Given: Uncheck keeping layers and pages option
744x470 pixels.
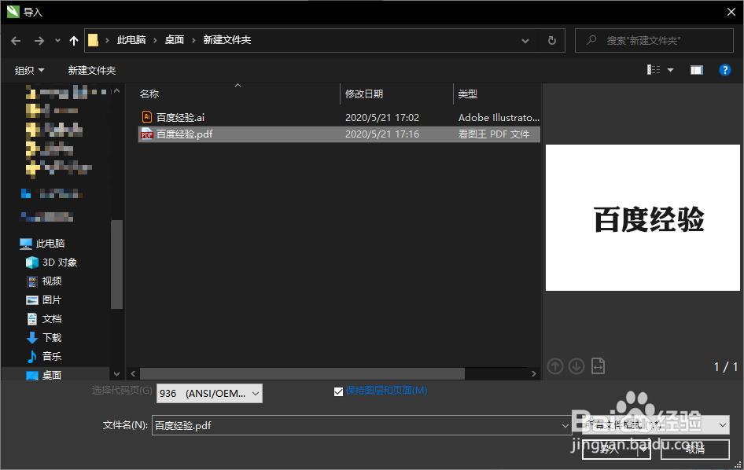Looking at the screenshot, I should click(x=338, y=390).
